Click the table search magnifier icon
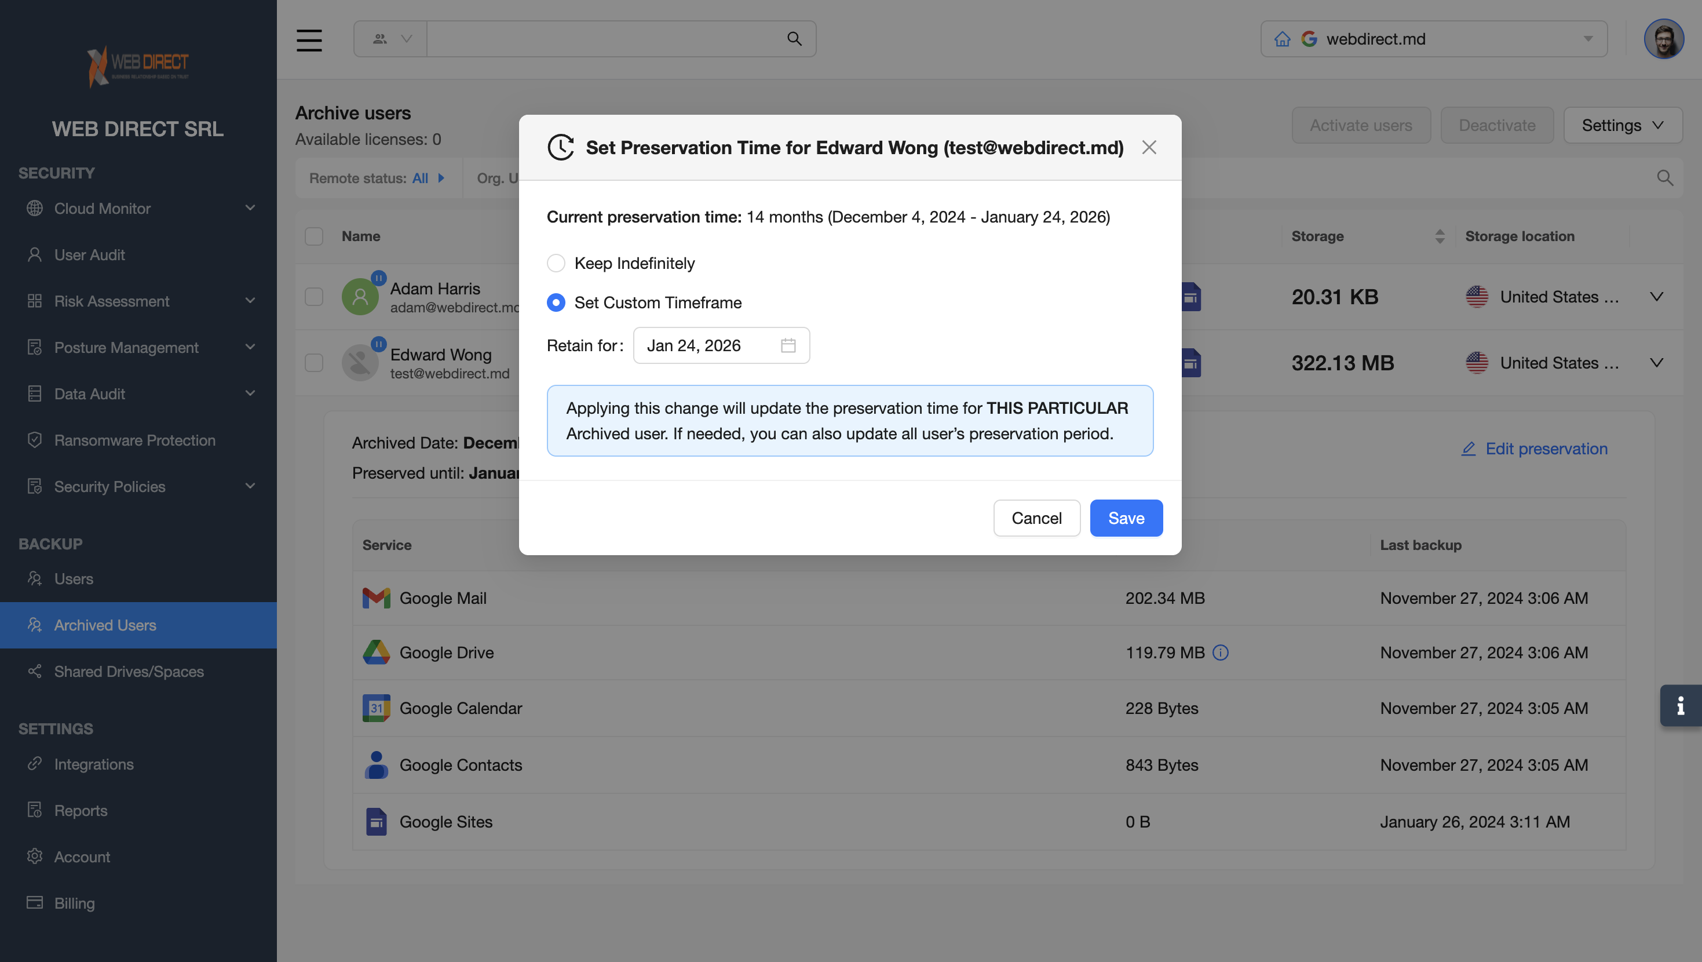Viewport: 1702px width, 962px height. [1664, 178]
